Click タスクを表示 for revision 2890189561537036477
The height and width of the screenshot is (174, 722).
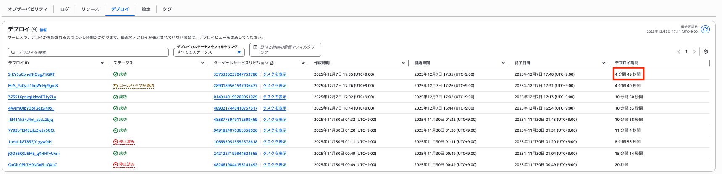[275, 86]
